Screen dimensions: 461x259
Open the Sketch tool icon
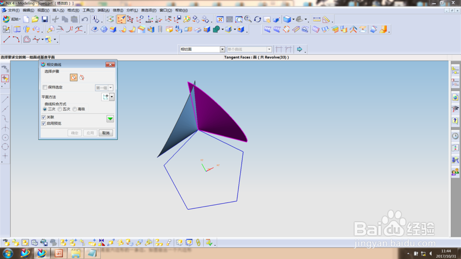[x=6, y=29]
